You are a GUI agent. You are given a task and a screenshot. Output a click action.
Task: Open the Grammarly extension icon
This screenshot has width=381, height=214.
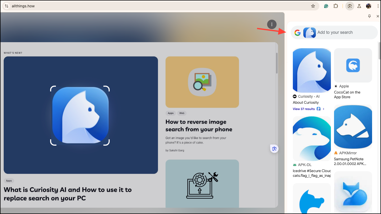pyautogui.click(x=326, y=6)
